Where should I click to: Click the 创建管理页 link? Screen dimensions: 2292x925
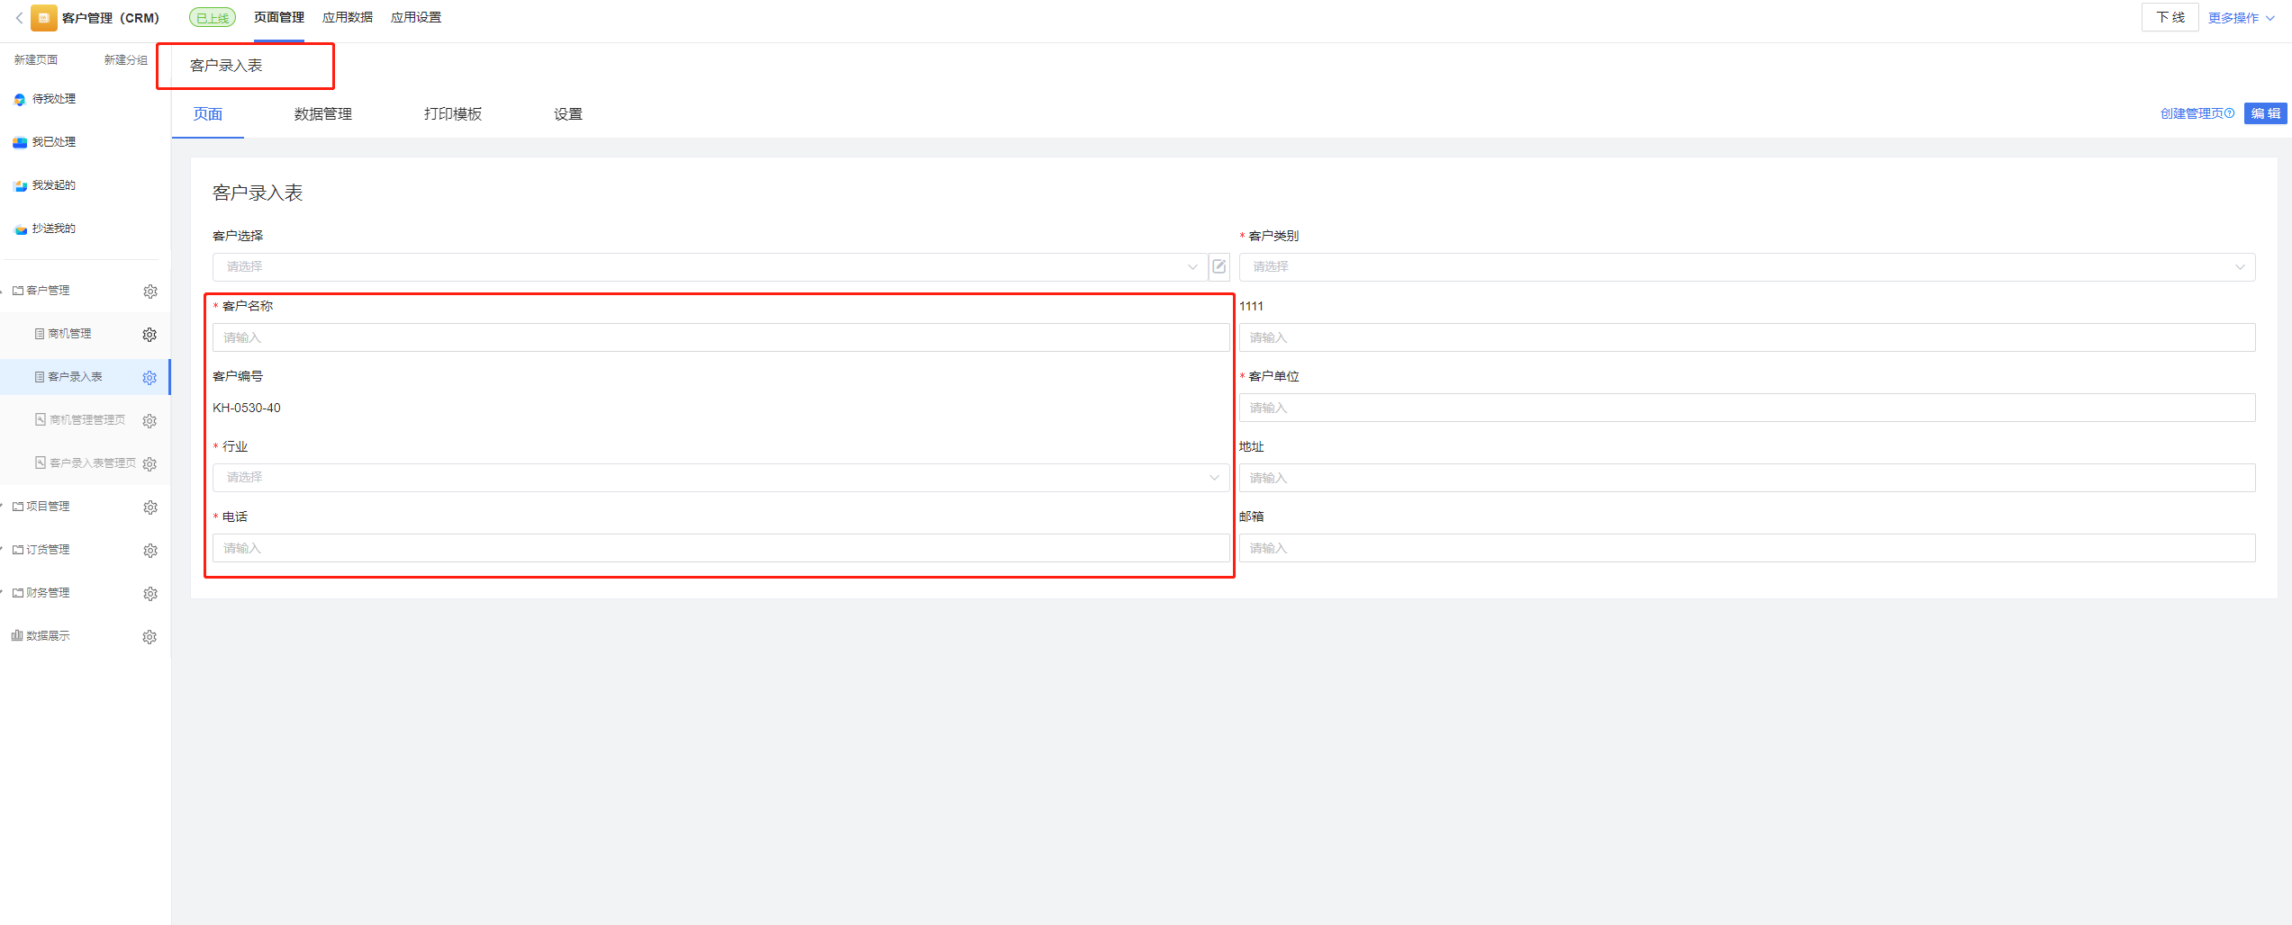(x=2191, y=113)
